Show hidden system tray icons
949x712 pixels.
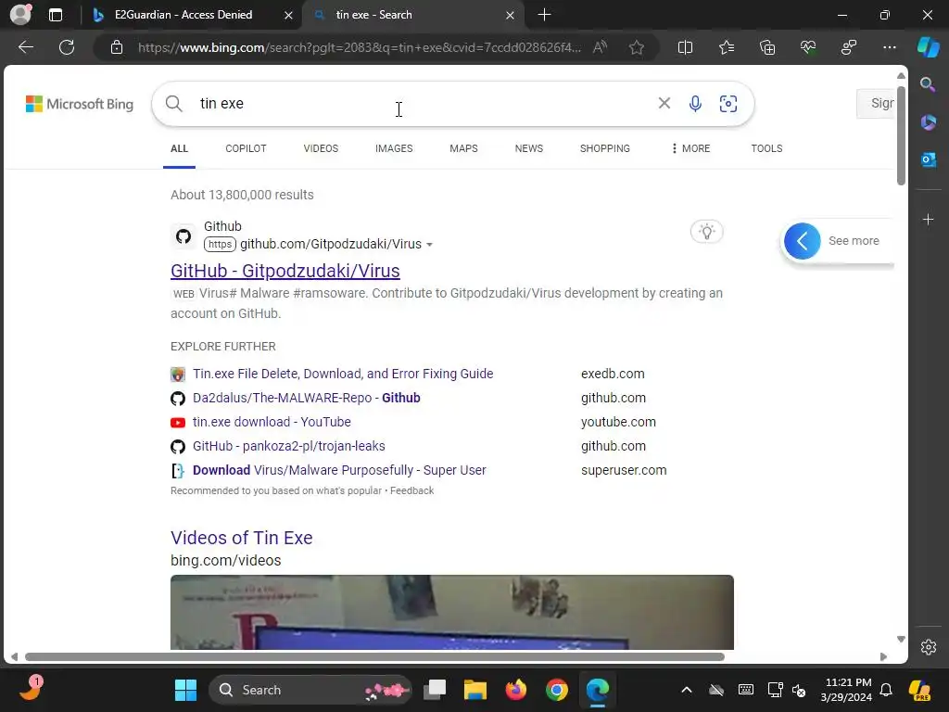click(x=687, y=690)
